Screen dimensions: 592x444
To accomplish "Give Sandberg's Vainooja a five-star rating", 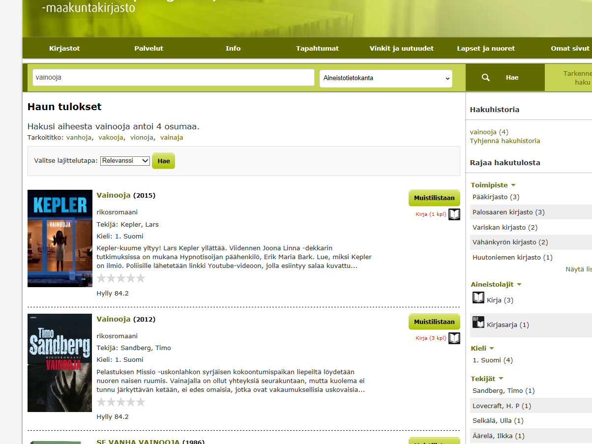I will (140, 402).
